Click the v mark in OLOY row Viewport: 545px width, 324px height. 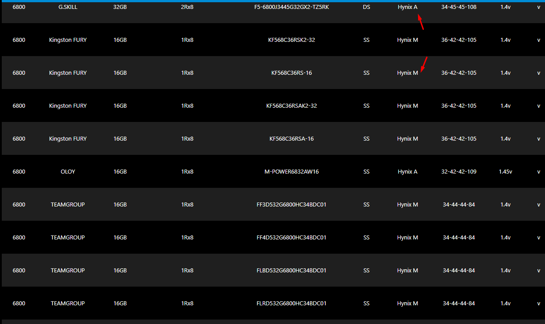pyautogui.click(x=538, y=172)
